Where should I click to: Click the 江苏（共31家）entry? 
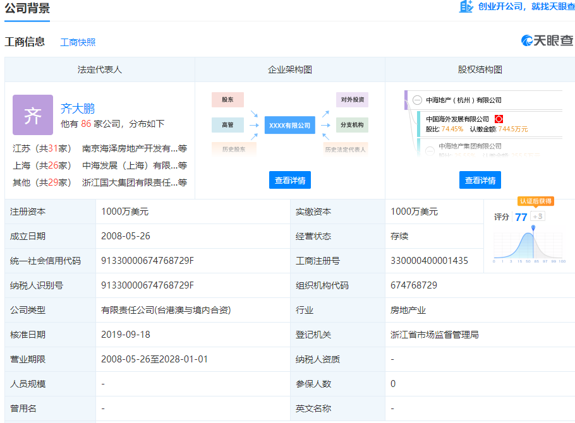click(x=42, y=148)
